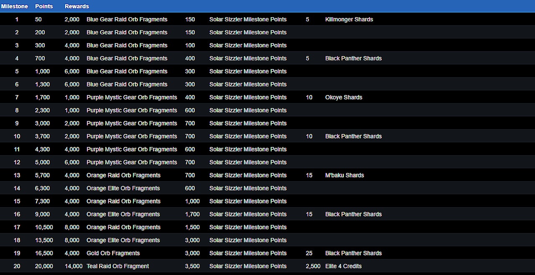Select the 1,300 points cell
The width and height of the screenshot is (535, 275).
point(42,84)
